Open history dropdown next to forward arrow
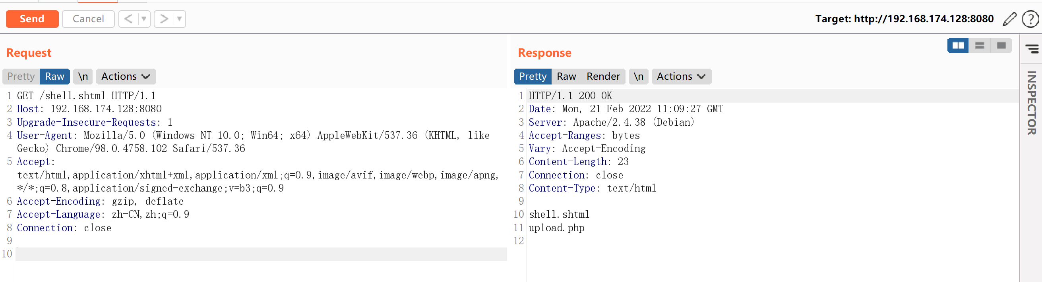The height and width of the screenshot is (282, 1042). [x=179, y=19]
